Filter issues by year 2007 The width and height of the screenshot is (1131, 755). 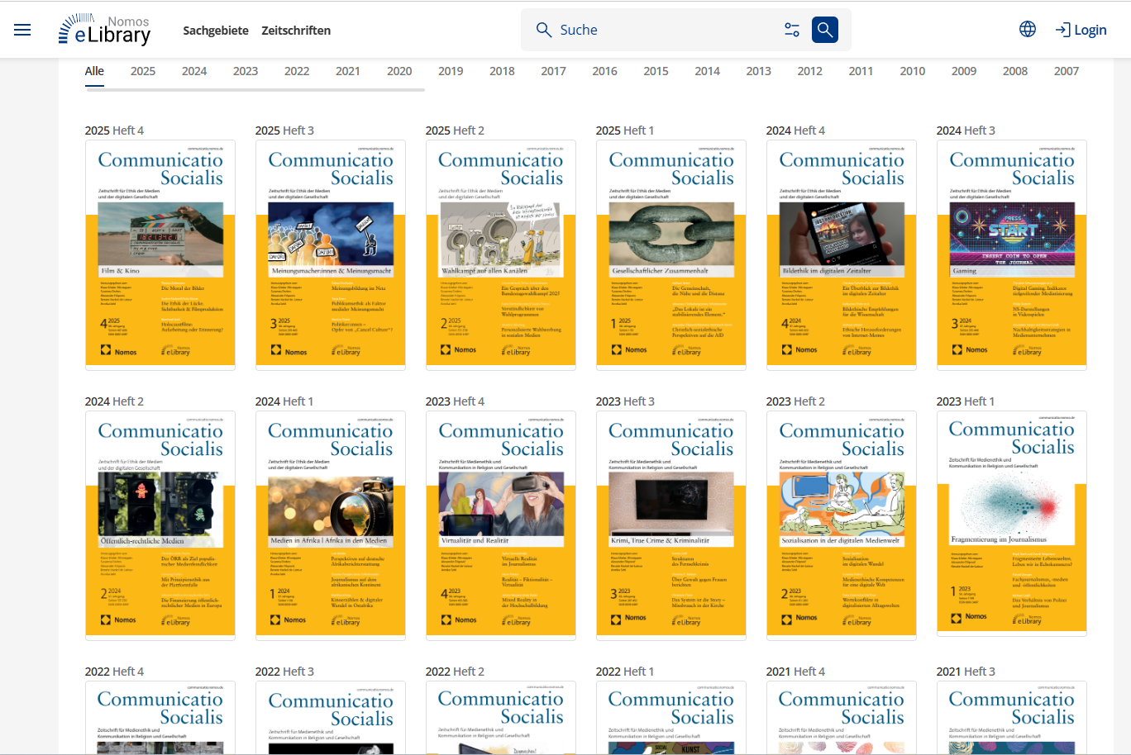[x=1067, y=71]
